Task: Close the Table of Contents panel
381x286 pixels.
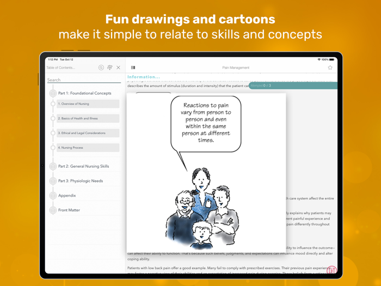Action: (x=118, y=68)
